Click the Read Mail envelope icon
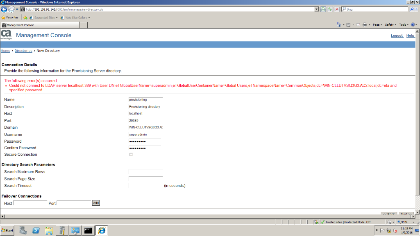Image resolution: width=420 pixels, height=236 pixels. coord(358,25)
